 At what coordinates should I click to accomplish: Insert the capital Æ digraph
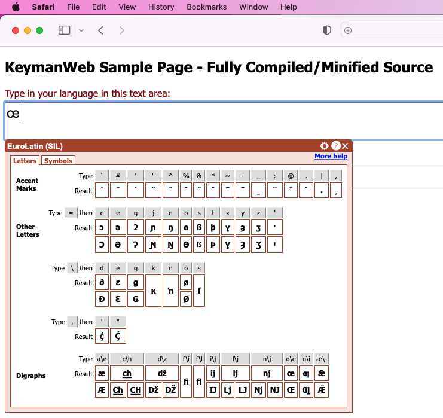102,390
